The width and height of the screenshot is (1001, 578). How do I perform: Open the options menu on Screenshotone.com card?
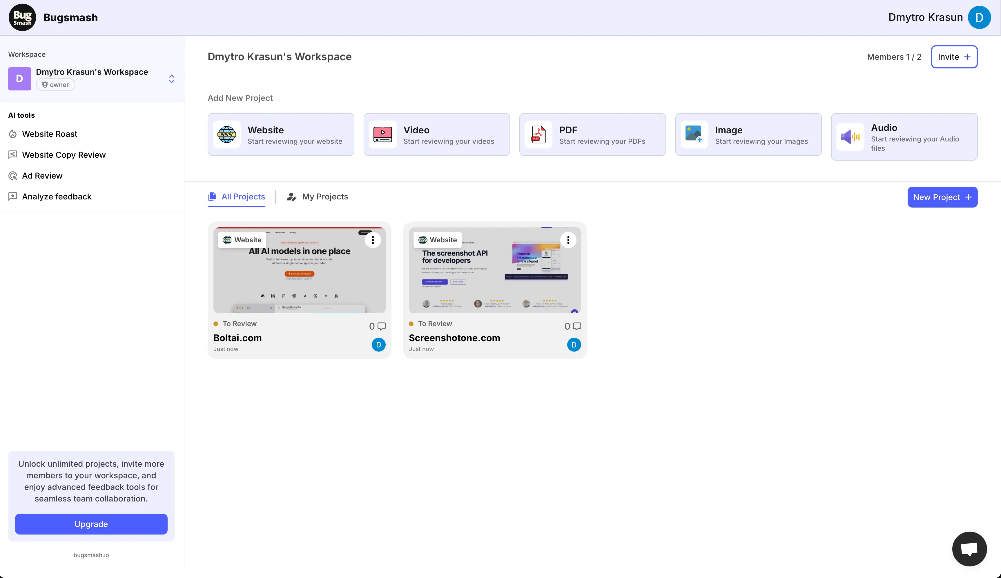click(567, 239)
